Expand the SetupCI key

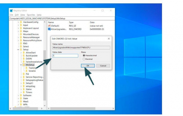pos(21,83)
